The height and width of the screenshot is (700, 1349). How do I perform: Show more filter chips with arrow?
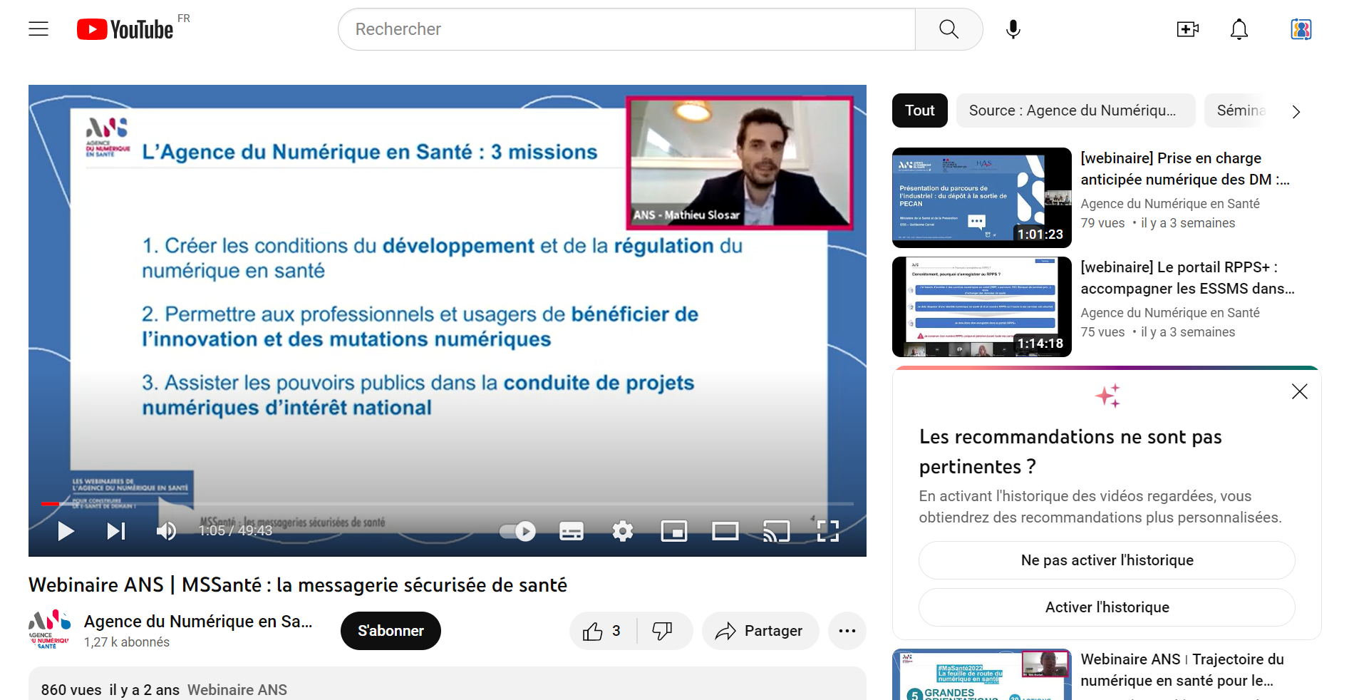click(1296, 111)
